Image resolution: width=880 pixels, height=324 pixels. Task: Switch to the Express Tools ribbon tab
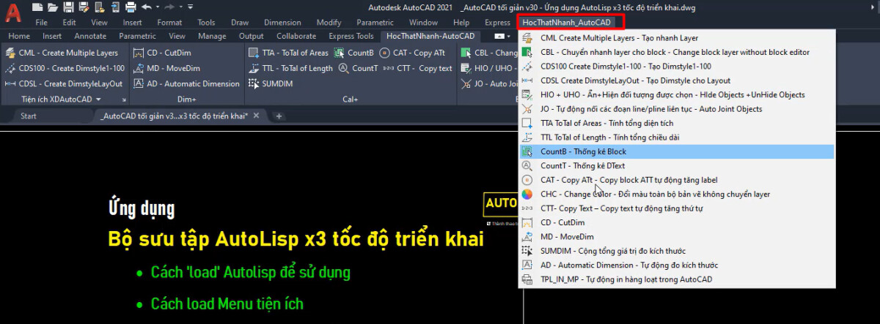coord(351,36)
